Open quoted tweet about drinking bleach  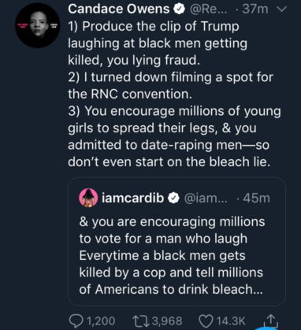[x=177, y=242]
